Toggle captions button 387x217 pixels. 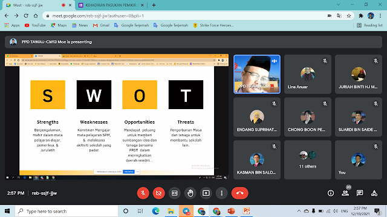(x=175, y=193)
